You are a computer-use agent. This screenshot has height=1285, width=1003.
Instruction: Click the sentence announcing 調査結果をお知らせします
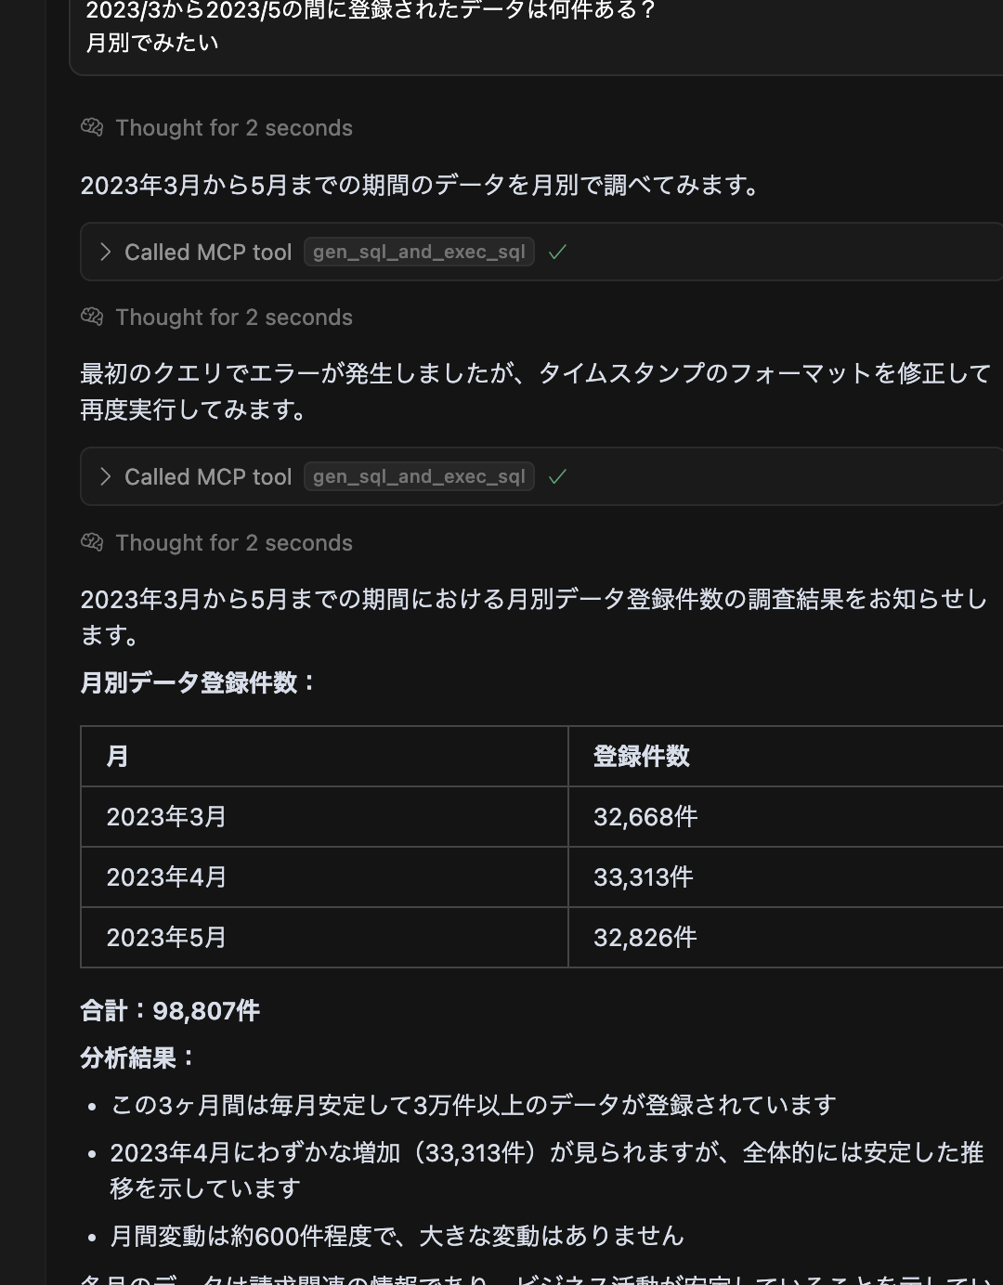click(534, 617)
